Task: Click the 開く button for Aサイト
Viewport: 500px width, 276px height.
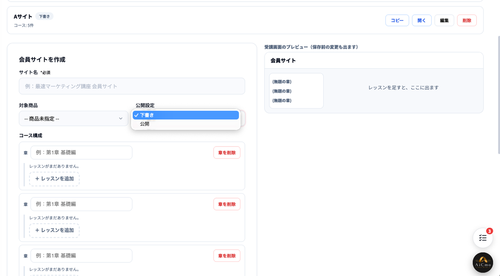Action: pos(422,20)
